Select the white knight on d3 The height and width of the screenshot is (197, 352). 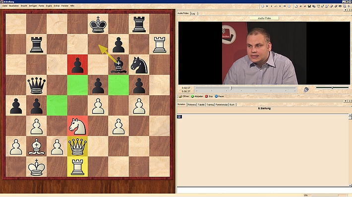pyautogui.click(x=77, y=126)
